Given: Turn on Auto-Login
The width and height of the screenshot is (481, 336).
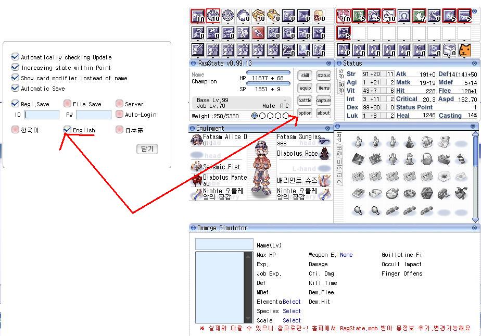Looking at the screenshot, I should [119, 114].
